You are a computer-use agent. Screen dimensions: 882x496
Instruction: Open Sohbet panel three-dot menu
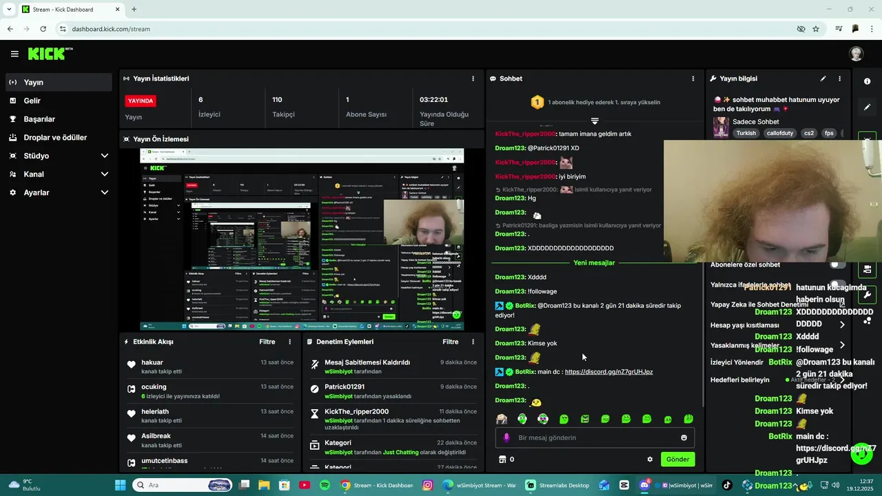[x=693, y=79]
